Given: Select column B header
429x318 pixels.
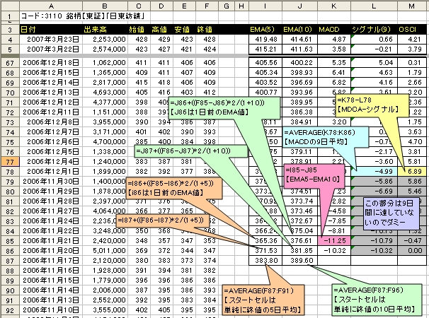Looking at the screenshot, I should click(x=105, y=6).
